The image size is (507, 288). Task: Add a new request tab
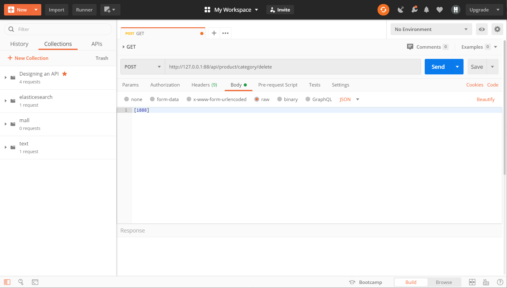pos(214,33)
